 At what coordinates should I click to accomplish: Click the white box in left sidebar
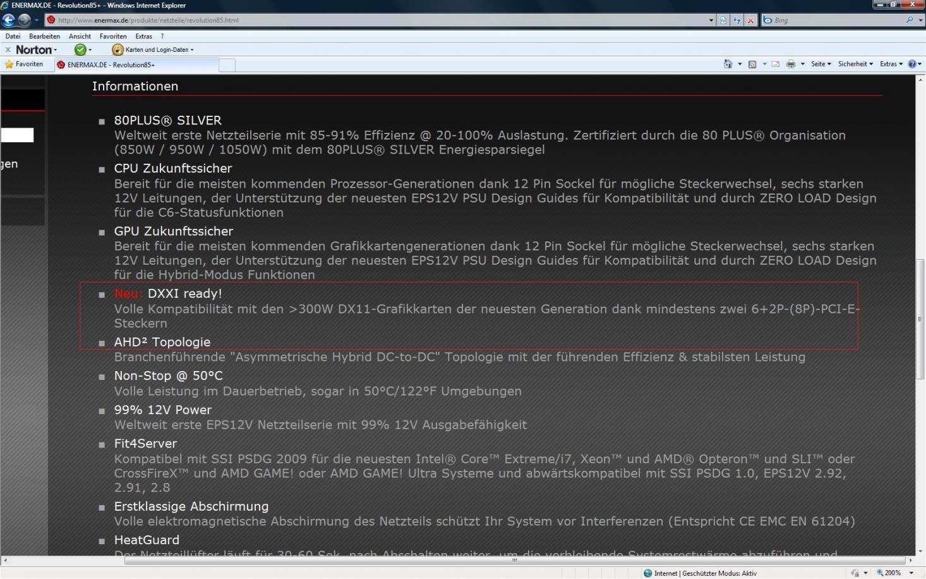16,135
